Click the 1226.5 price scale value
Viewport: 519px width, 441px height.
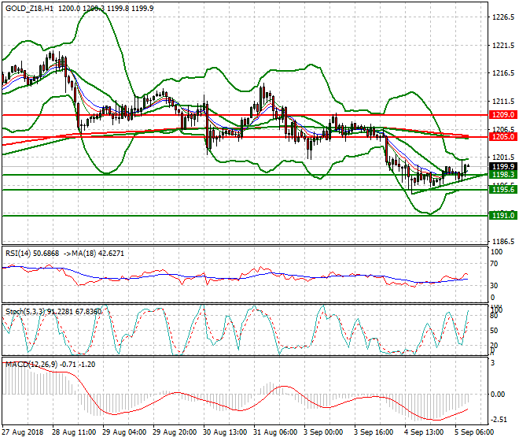pyautogui.click(x=502, y=17)
